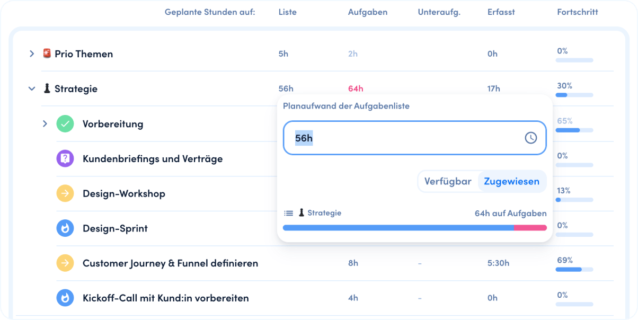
Task: Click yellow arrow icon of Customer Journey task
Action: [65, 263]
